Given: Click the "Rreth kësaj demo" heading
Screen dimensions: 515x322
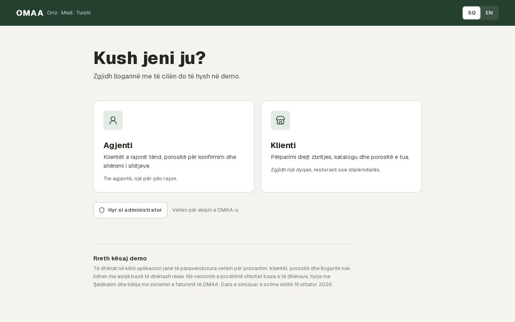Looking at the screenshot, I should (120, 258).
